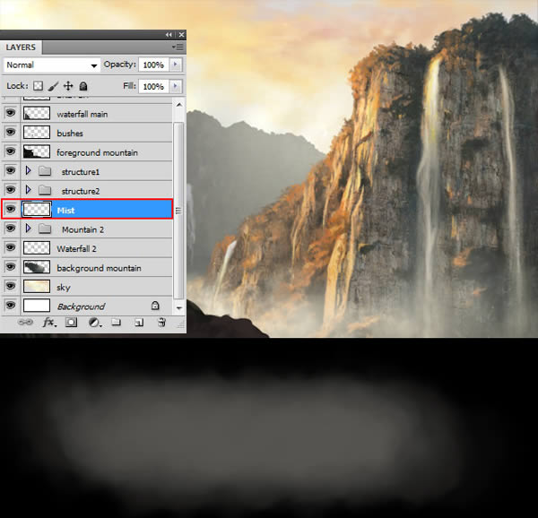Hide the Mountain 2 group
Screen dimensions: 538x518
point(11,228)
